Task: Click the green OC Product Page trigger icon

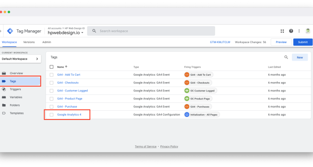Action: 187,98
